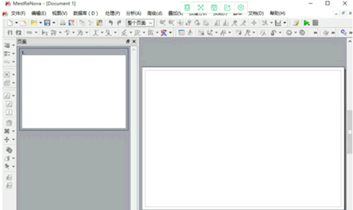Viewport: 353px width, 210px height.
Task: Click the crosshair cursor icon in toolbar
Action: coord(254,23)
